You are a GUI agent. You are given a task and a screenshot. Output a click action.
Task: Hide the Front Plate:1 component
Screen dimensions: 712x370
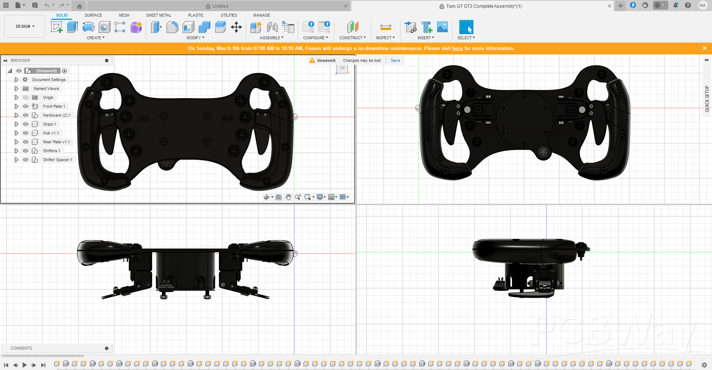click(x=26, y=106)
